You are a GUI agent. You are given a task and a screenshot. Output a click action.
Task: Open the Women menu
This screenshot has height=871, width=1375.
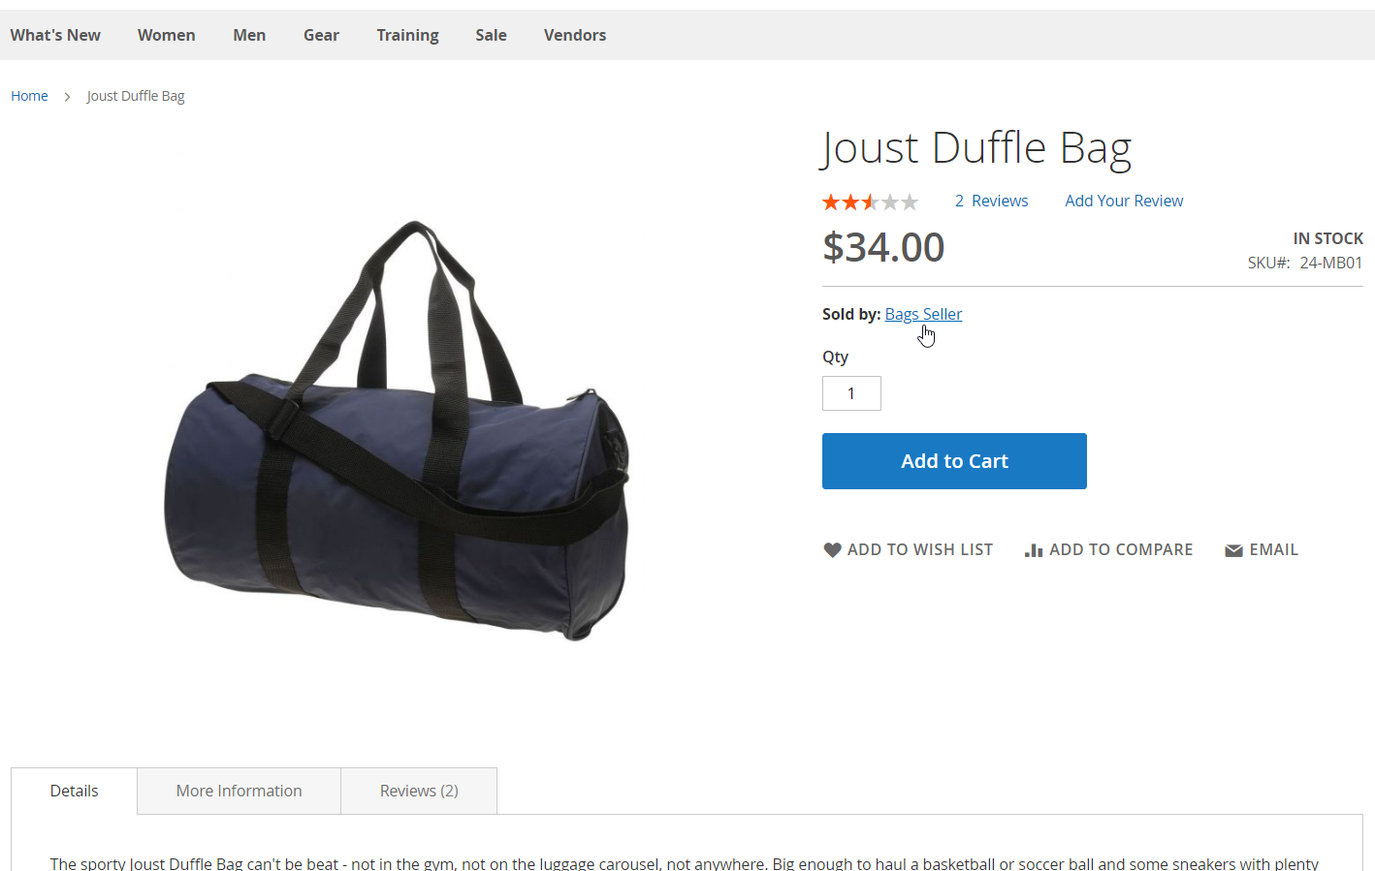click(x=167, y=35)
